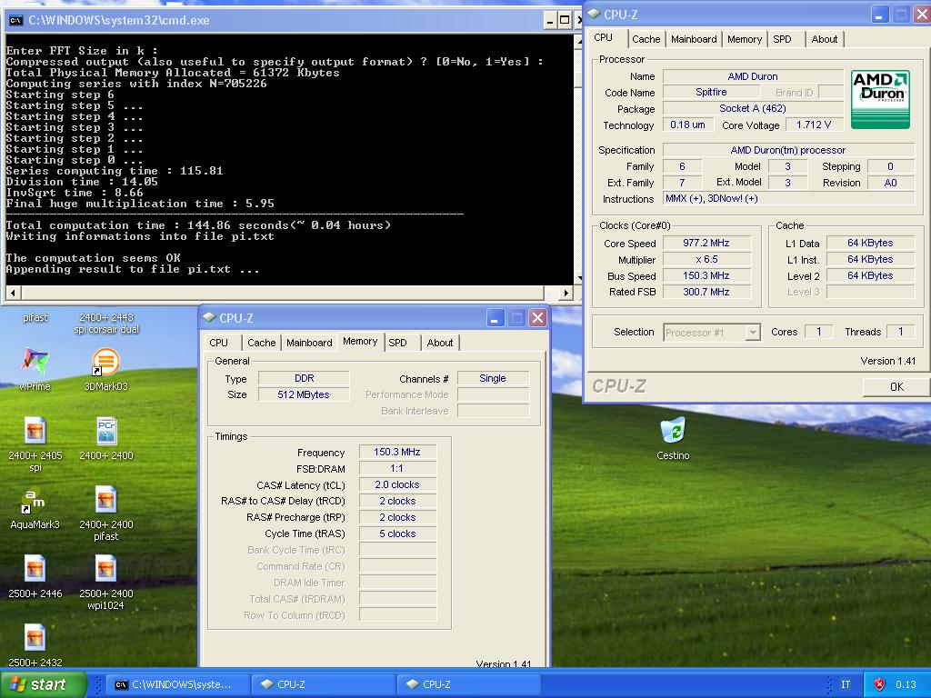Switch to the Cache tab in the CPU window

click(646, 39)
